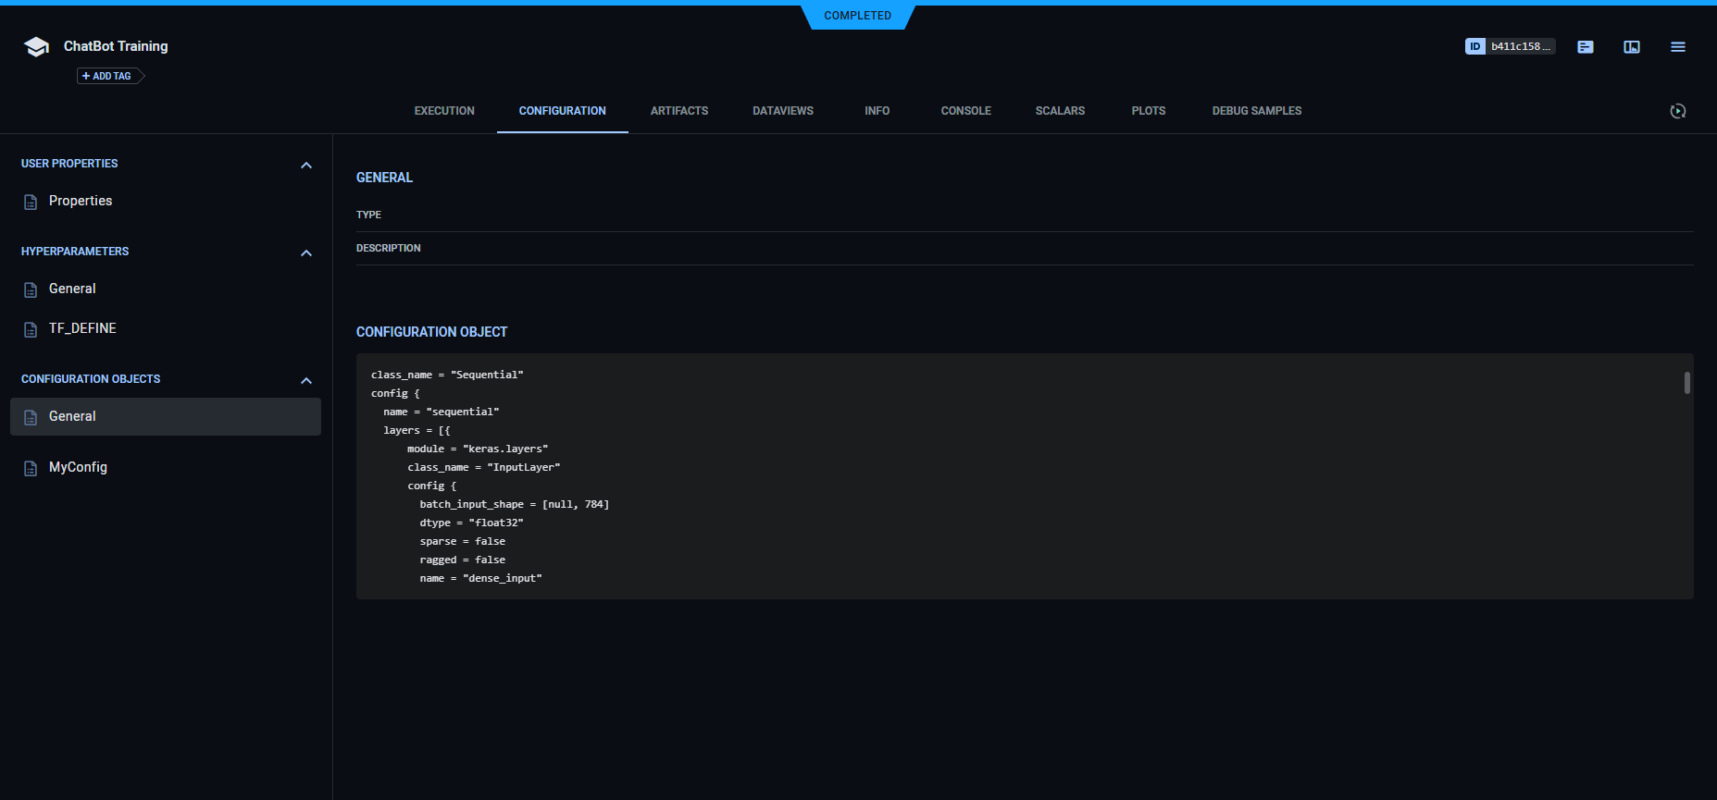The image size is (1717, 800).
Task: Collapse the Configuration Objects section
Action: point(306,380)
